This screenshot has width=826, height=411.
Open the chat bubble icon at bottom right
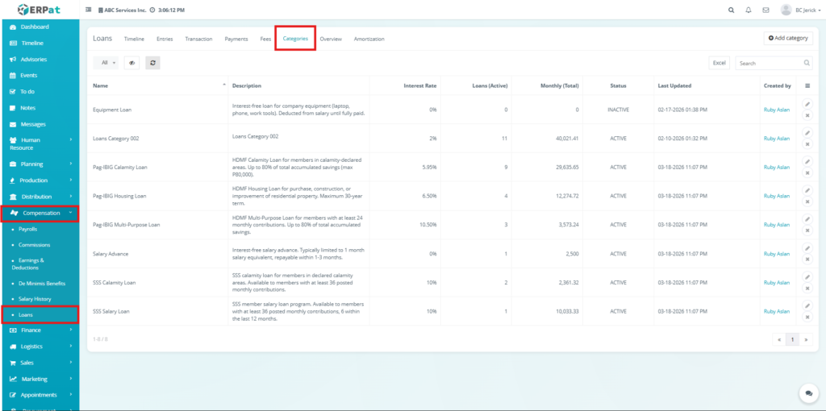point(807,392)
